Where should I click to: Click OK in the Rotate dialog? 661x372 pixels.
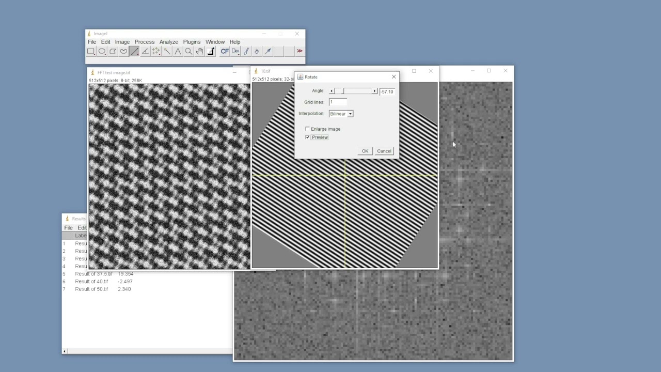pyautogui.click(x=365, y=151)
